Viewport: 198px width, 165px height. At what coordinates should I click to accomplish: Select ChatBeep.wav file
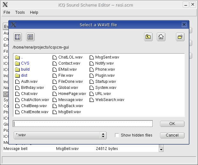[31, 106]
